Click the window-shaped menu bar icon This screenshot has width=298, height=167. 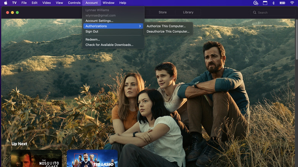pos(265,3)
